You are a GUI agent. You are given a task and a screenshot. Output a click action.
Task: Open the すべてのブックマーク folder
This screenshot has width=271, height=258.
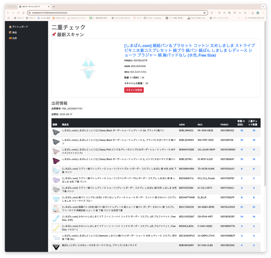pos(254,18)
